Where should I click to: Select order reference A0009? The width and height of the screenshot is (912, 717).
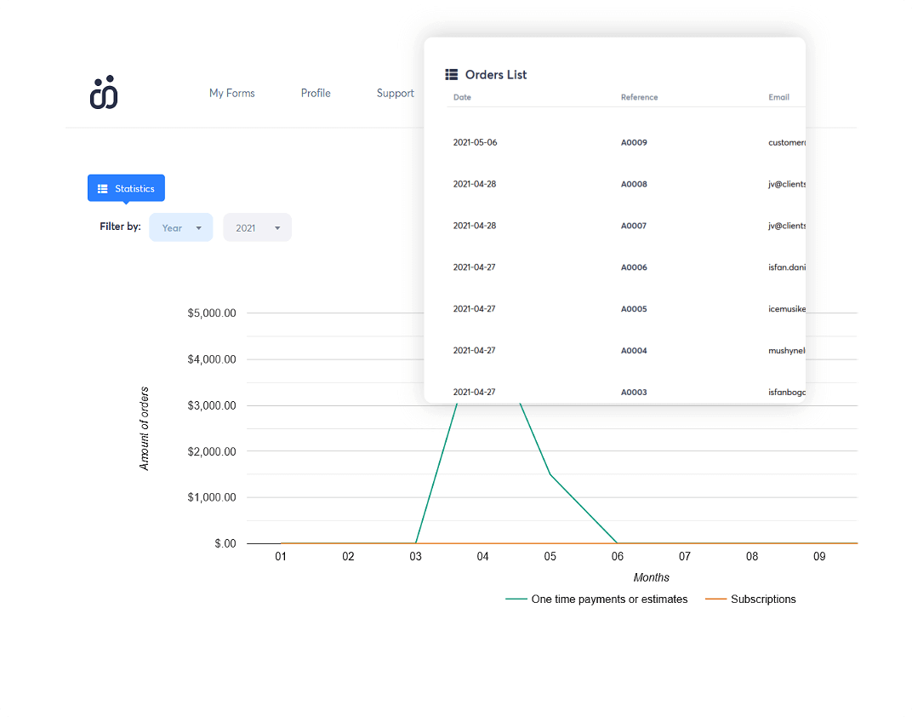pos(634,142)
